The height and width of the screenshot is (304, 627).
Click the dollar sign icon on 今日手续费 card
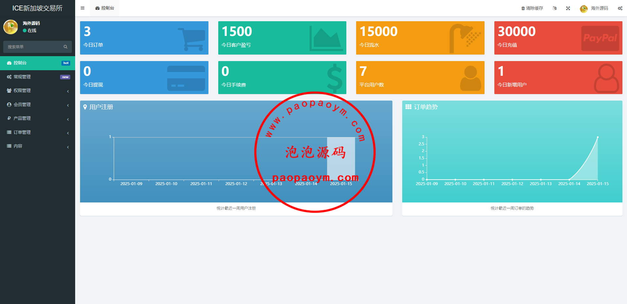(x=335, y=78)
